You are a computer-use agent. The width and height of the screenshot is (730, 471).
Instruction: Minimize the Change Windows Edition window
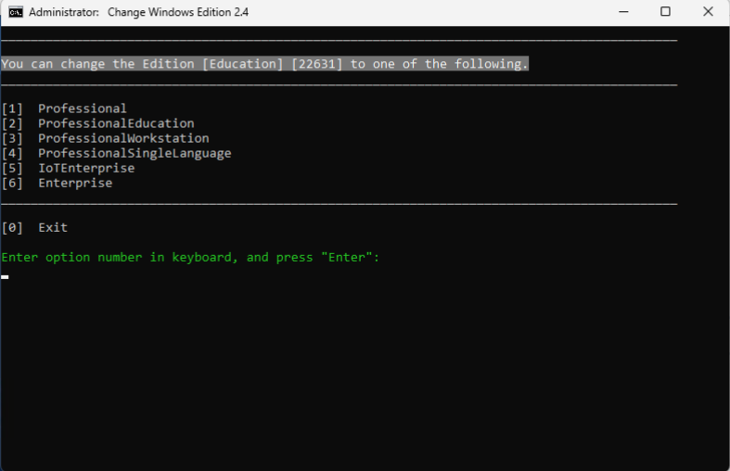point(623,12)
